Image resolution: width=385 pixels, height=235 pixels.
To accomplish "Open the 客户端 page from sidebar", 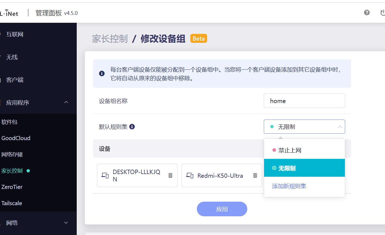I will [x=14, y=80].
